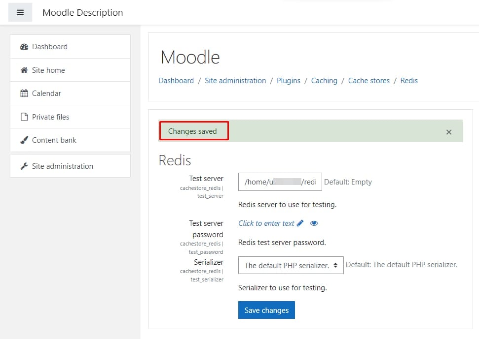Image resolution: width=479 pixels, height=339 pixels.
Task: Click the calendar icon in sidebar
Action: point(24,93)
